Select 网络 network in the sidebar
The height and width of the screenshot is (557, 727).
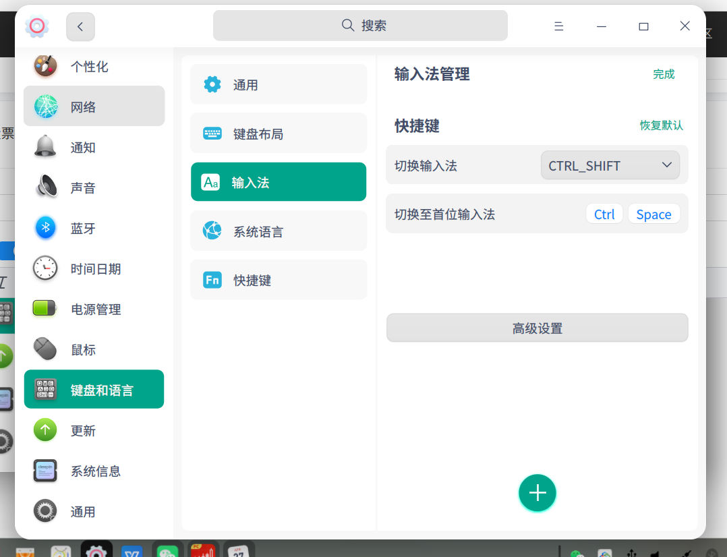[x=94, y=106]
